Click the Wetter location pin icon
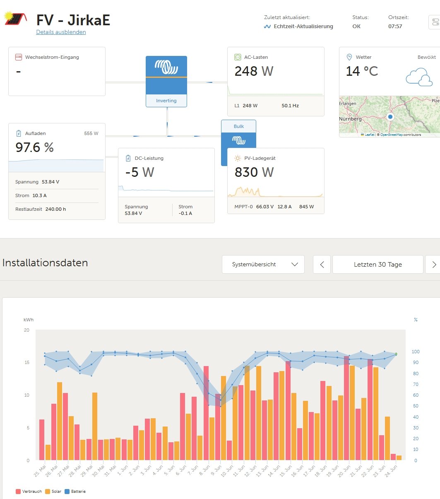This screenshot has width=440, height=499. [x=349, y=57]
